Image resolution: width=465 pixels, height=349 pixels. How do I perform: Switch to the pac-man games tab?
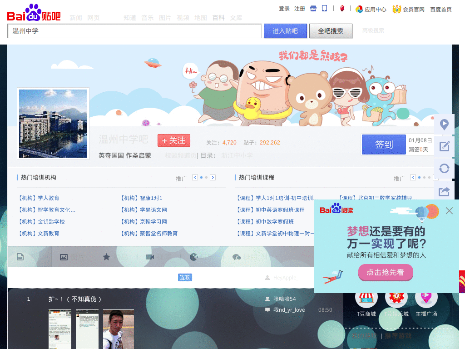pos(193,257)
